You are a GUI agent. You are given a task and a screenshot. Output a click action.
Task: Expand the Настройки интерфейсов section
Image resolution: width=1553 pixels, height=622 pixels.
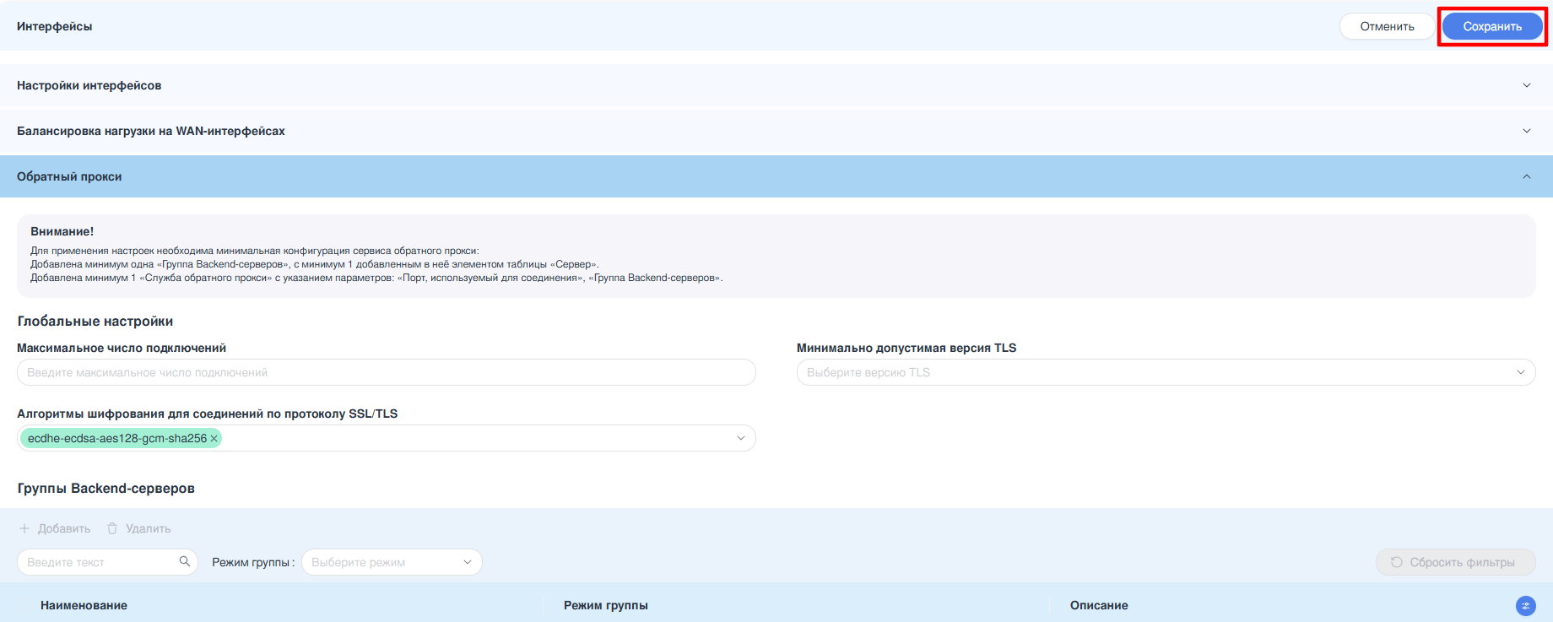(x=1526, y=85)
